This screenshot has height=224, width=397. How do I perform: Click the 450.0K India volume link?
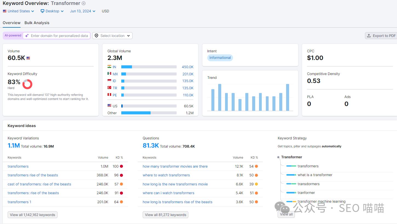188,67
